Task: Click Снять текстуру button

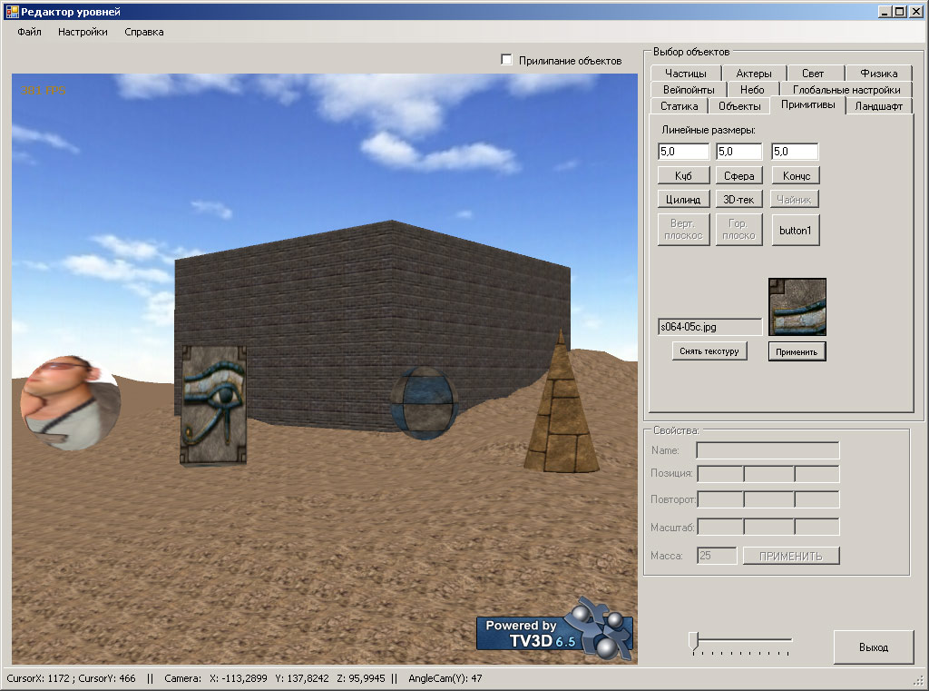Action: [x=709, y=351]
